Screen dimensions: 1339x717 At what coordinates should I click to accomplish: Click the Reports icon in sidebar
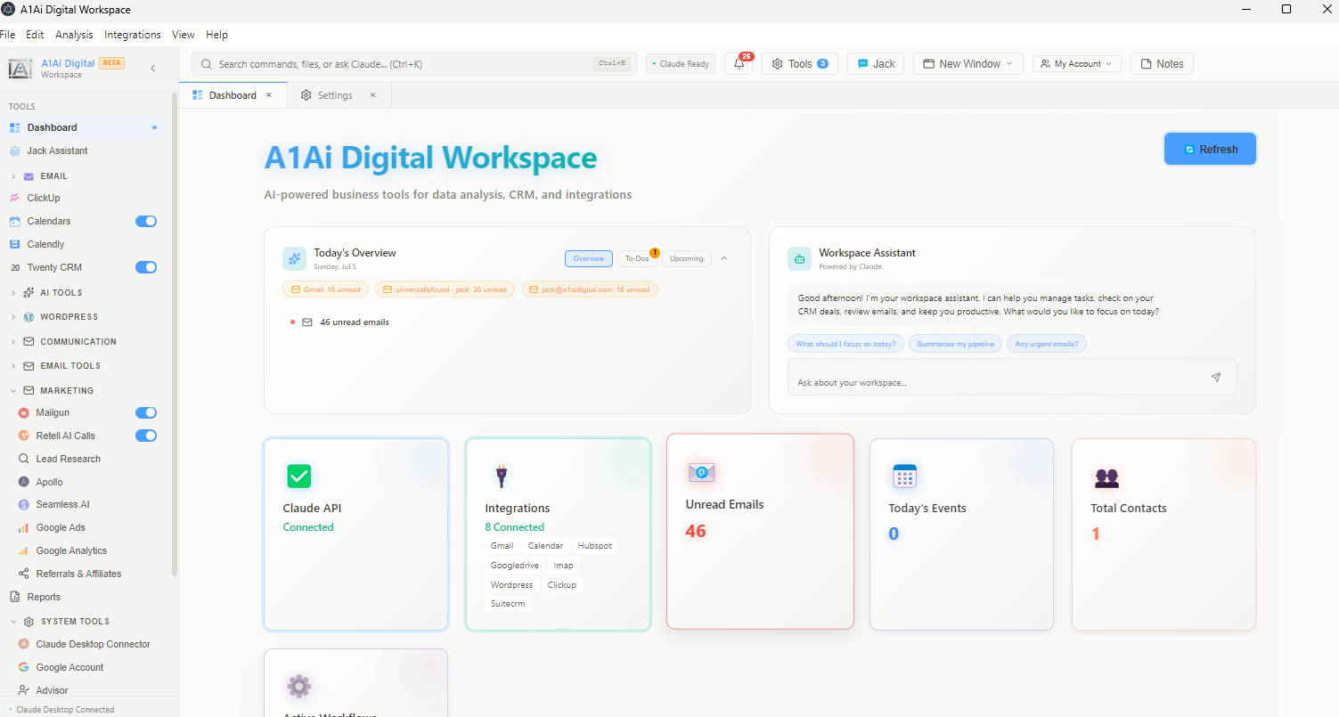pos(15,597)
